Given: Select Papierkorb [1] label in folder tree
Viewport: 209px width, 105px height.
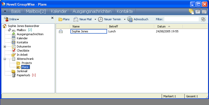Looking at the screenshot, I should tap(26, 75).
